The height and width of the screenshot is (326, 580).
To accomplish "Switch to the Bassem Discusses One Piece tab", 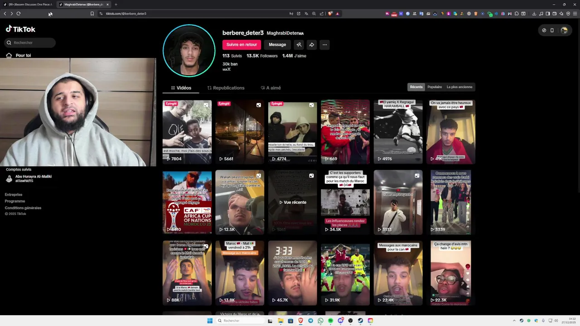I will 28,5.
